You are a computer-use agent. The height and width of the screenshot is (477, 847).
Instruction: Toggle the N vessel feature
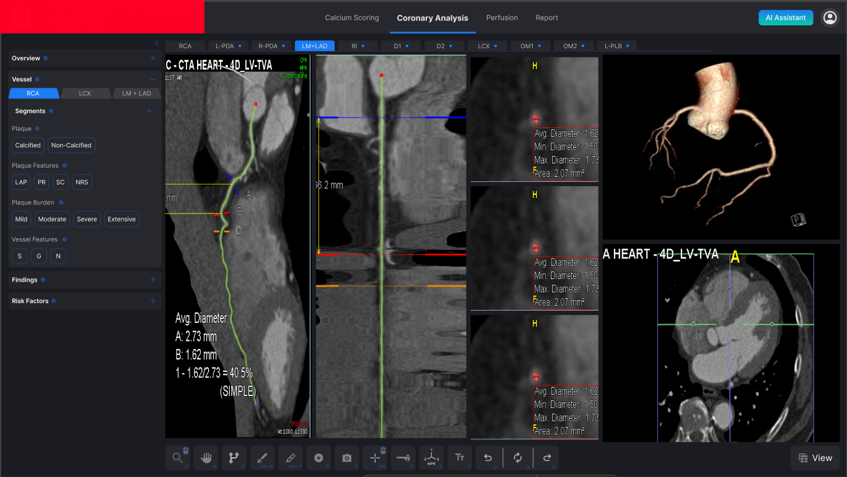pyautogui.click(x=58, y=256)
